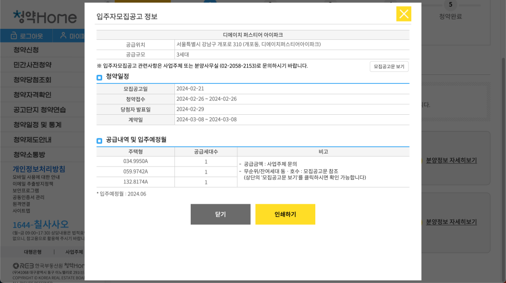Click the 계약일 date range value
506x283 pixels.
pyautogui.click(x=206, y=119)
